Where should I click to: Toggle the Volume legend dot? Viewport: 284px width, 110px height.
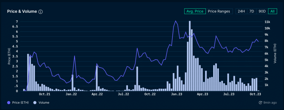pyautogui.click(x=35, y=103)
